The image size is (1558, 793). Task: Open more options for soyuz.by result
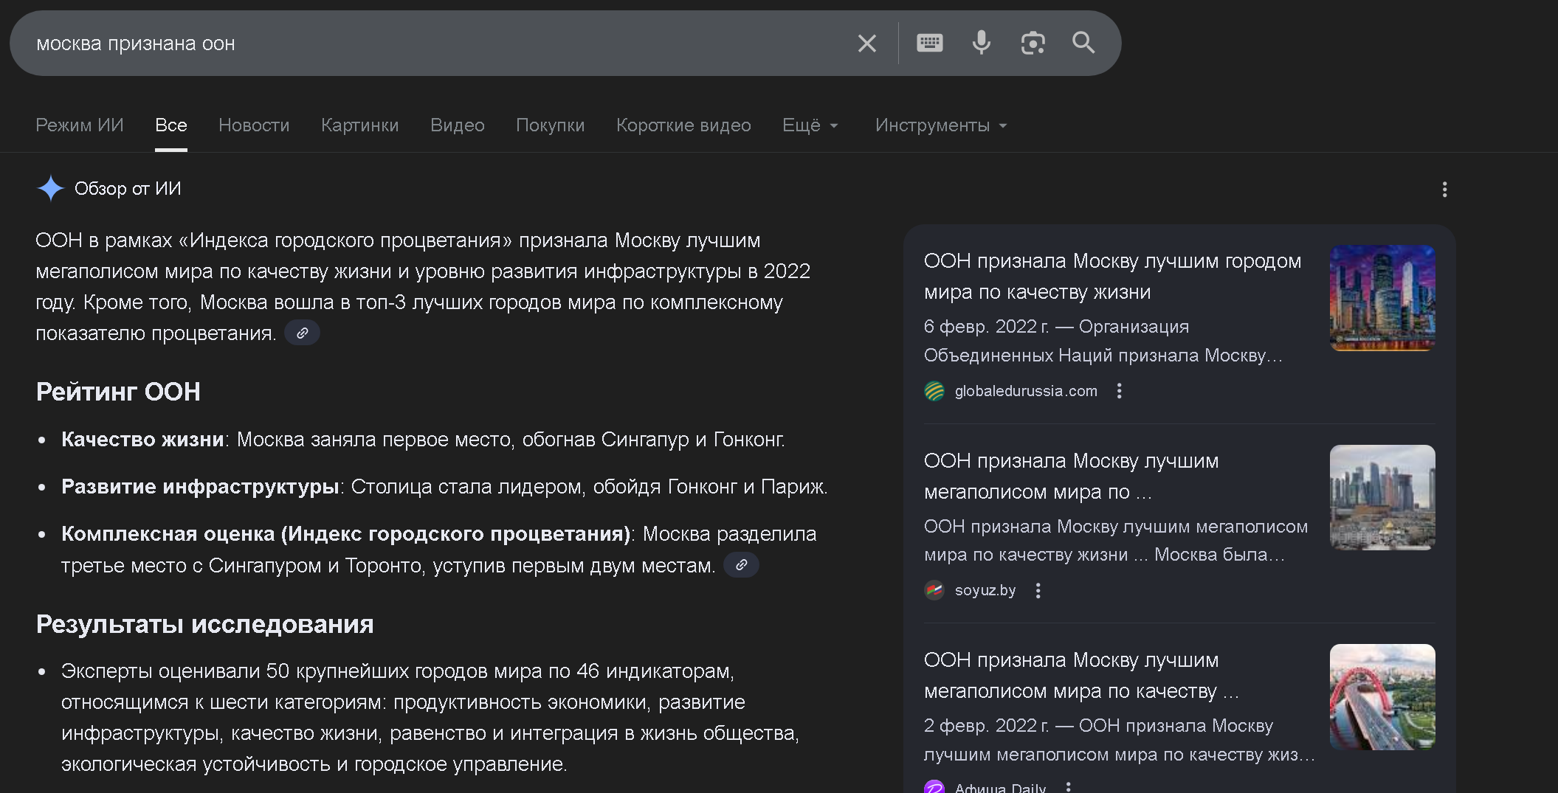(x=1038, y=591)
